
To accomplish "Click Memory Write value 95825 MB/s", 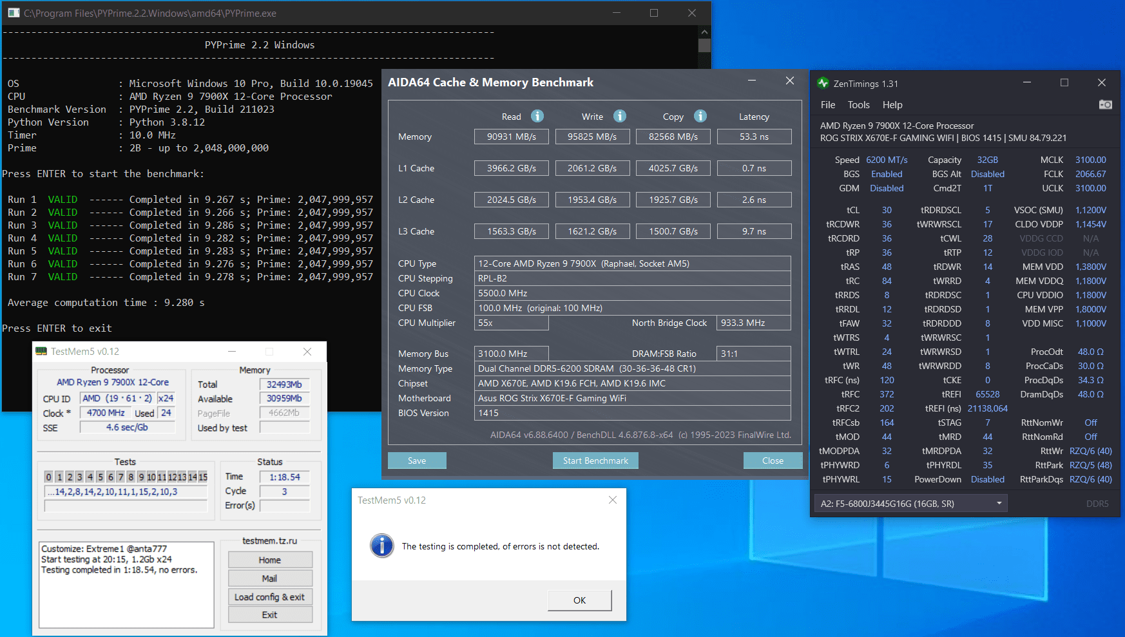I will click(592, 137).
